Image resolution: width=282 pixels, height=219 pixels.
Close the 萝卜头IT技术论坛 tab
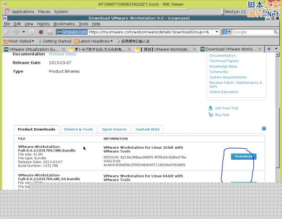click(129, 49)
